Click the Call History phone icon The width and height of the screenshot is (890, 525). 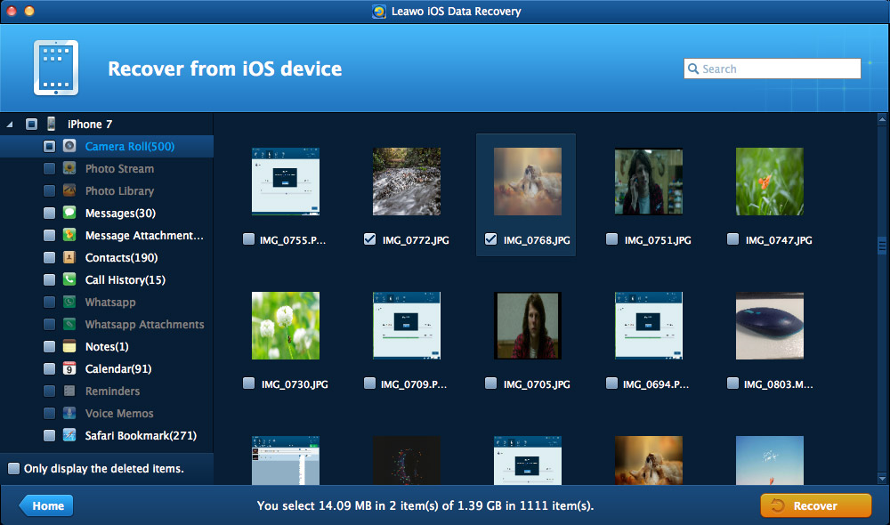pos(69,279)
